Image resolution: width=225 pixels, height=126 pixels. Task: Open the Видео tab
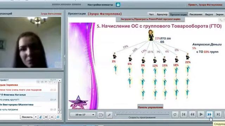(209, 14)
